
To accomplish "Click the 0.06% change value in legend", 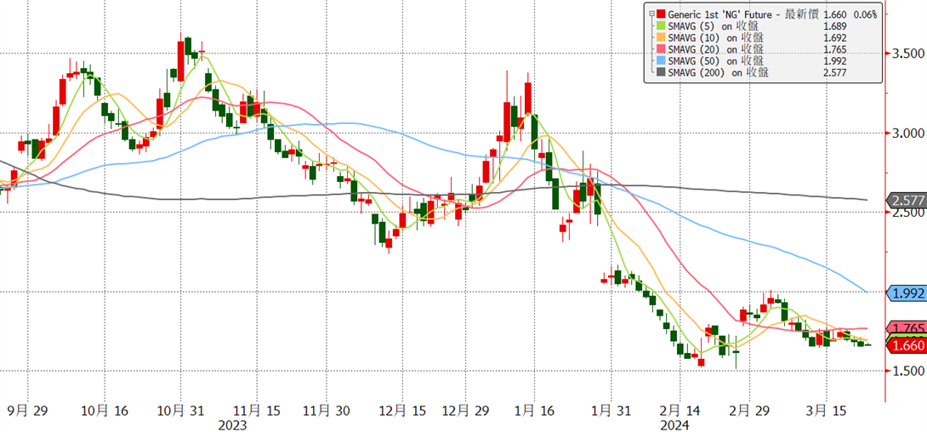I will click(x=864, y=14).
